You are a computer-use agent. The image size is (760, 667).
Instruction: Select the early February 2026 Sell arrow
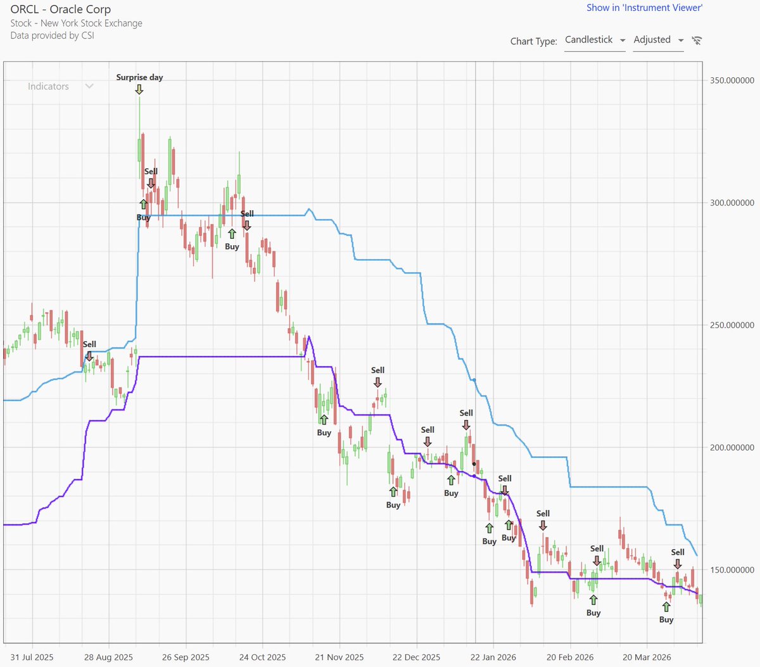[543, 525]
